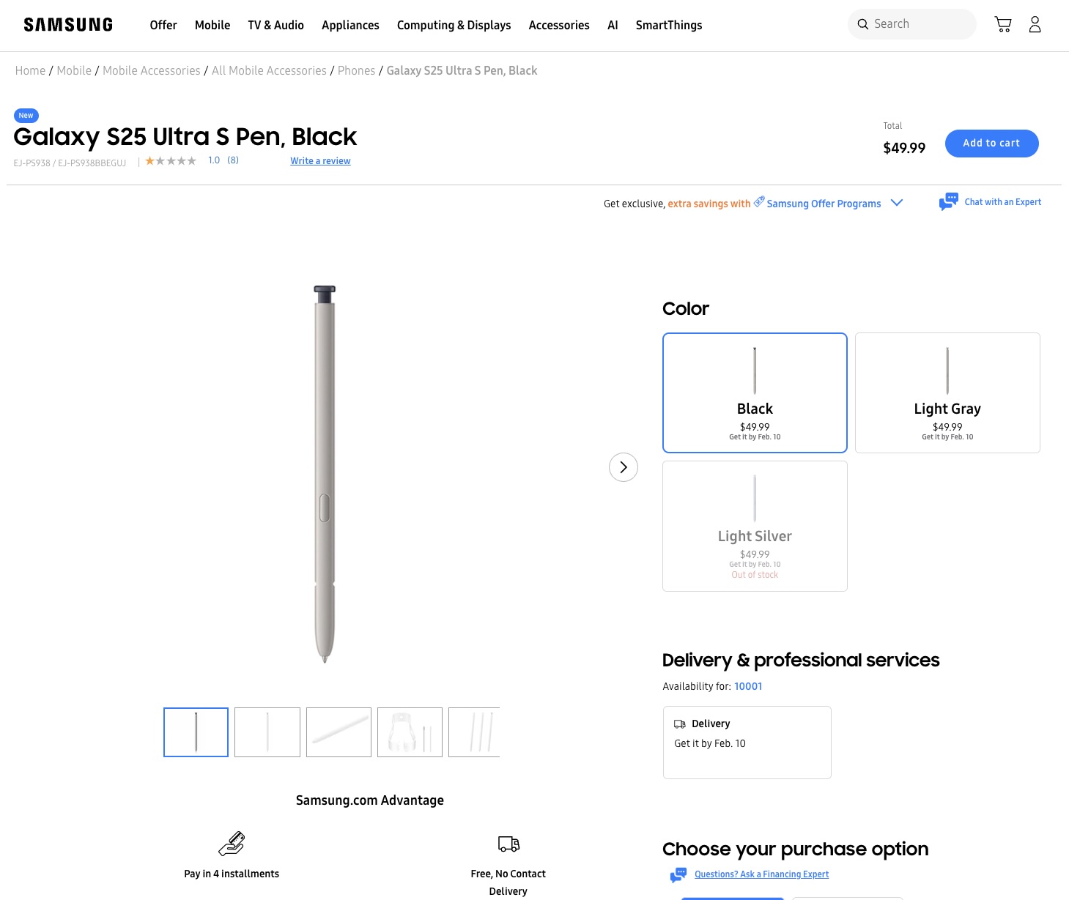
Task: Click the Pay in 4 installments icon
Action: pyautogui.click(x=232, y=844)
